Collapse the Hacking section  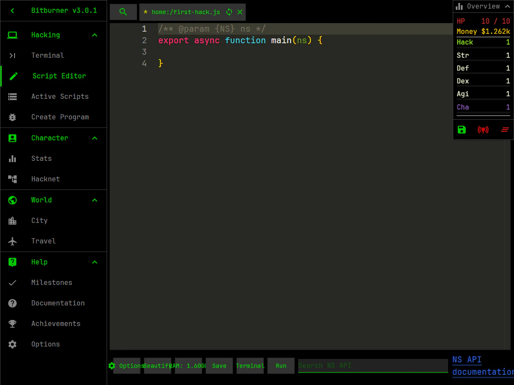95,35
